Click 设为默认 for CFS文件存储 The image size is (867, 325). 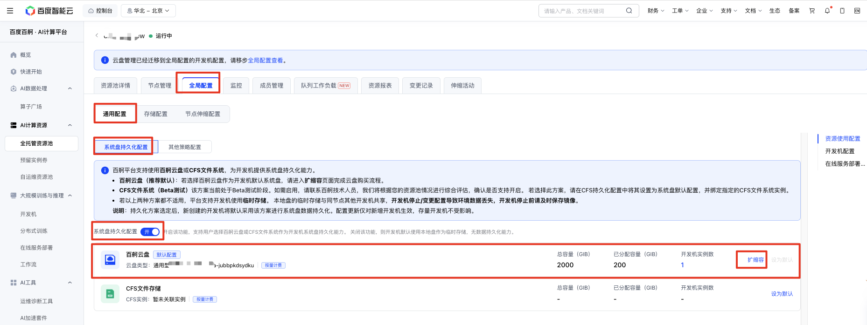point(782,294)
